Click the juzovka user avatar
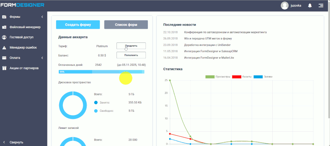Image resolution: width=330 pixels, height=146 pixels. click(x=285, y=5)
